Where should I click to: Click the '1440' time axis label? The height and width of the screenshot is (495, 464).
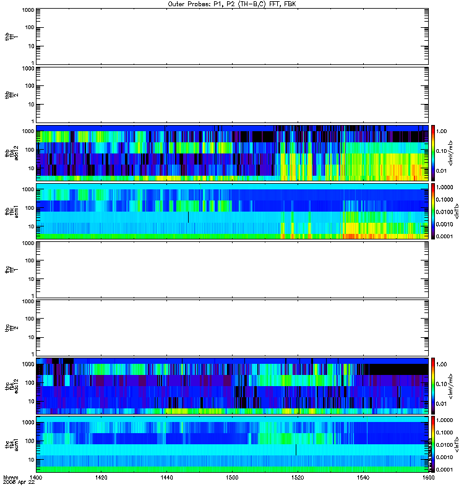click(166, 477)
